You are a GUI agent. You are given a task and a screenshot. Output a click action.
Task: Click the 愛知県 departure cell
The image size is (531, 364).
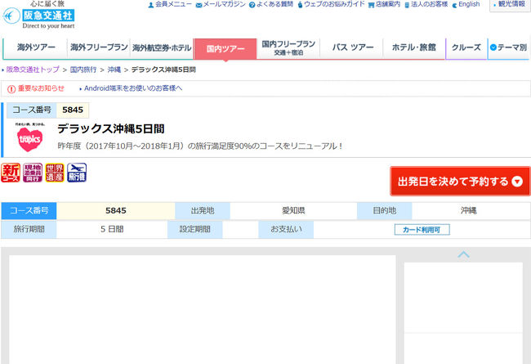[x=293, y=211]
